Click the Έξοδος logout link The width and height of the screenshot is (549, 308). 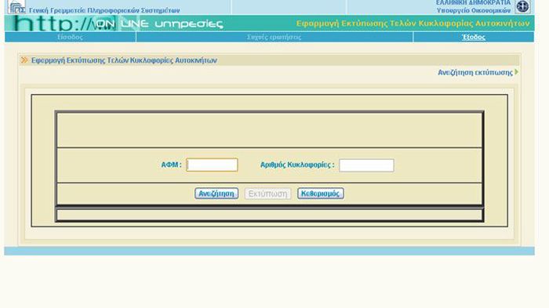coord(474,37)
